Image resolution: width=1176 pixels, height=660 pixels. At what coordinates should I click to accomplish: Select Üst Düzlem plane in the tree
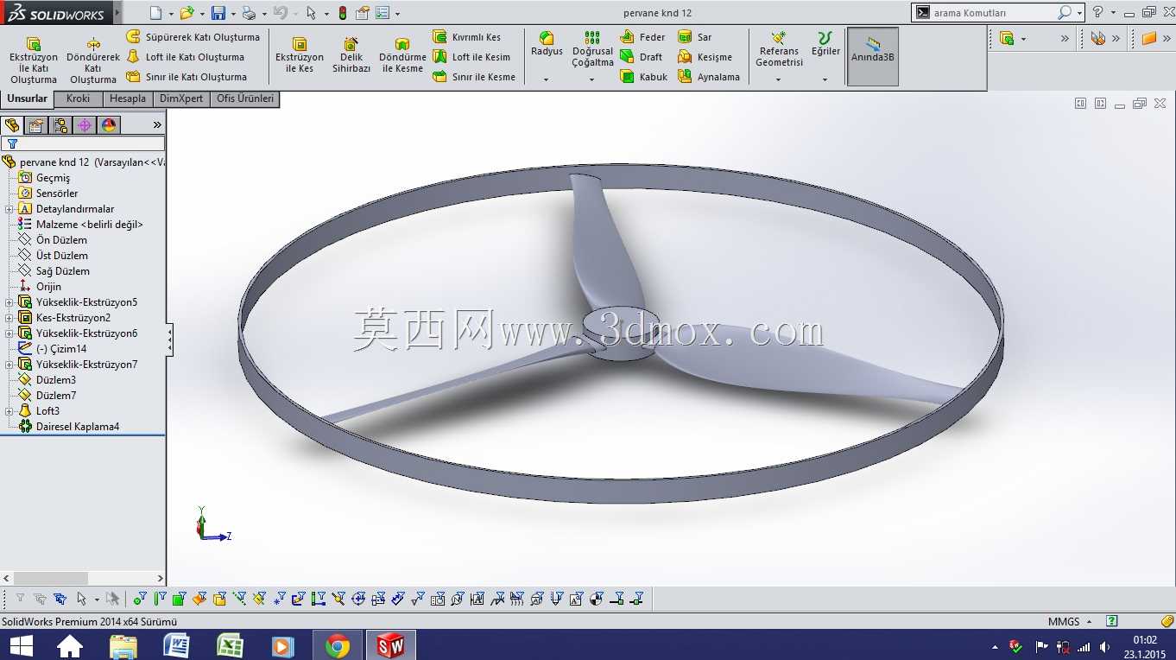coord(62,256)
